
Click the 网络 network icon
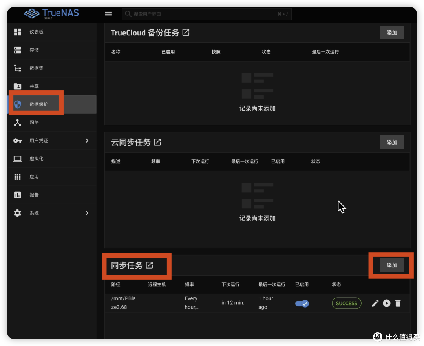[18, 123]
